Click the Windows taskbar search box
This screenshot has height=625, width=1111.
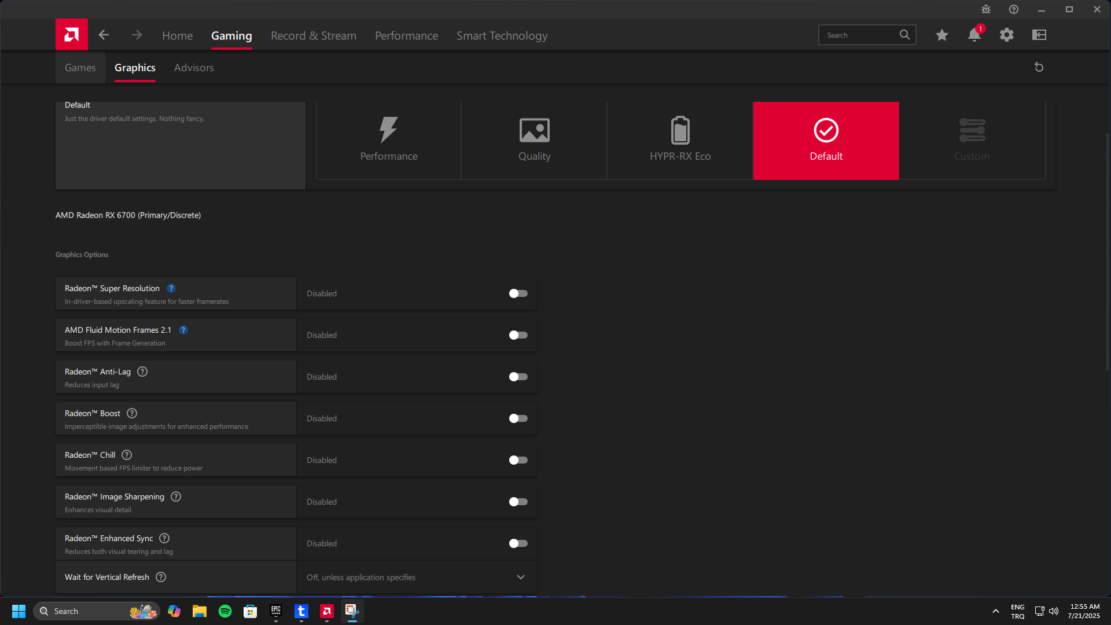96,611
